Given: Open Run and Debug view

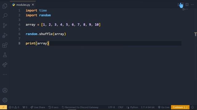Looking at the screenshot, I should tap(5, 35).
